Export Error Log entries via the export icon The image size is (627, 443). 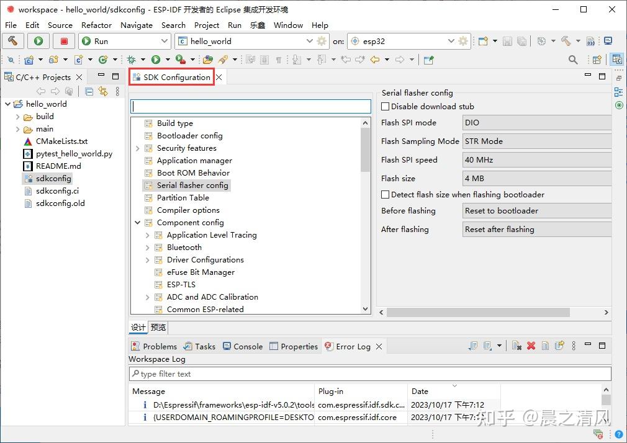[559, 346]
